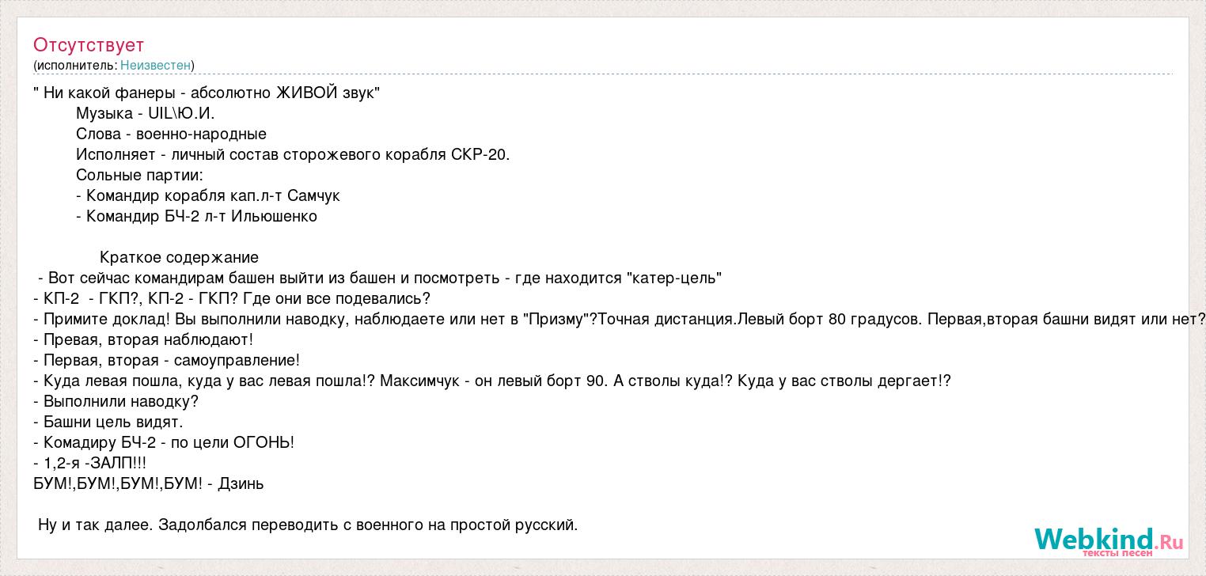Screen dimensions: 1206x576
Task: Click the line mentioning сторожевого корабля СКР-20
Action: click(x=293, y=154)
